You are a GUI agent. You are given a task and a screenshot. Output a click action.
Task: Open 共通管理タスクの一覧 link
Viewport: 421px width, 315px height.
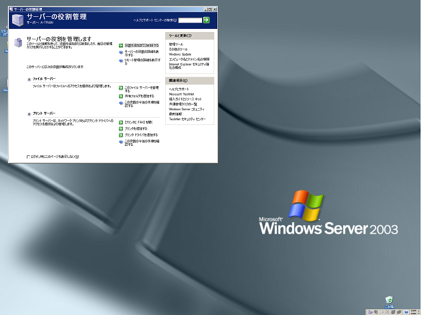point(183,104)
